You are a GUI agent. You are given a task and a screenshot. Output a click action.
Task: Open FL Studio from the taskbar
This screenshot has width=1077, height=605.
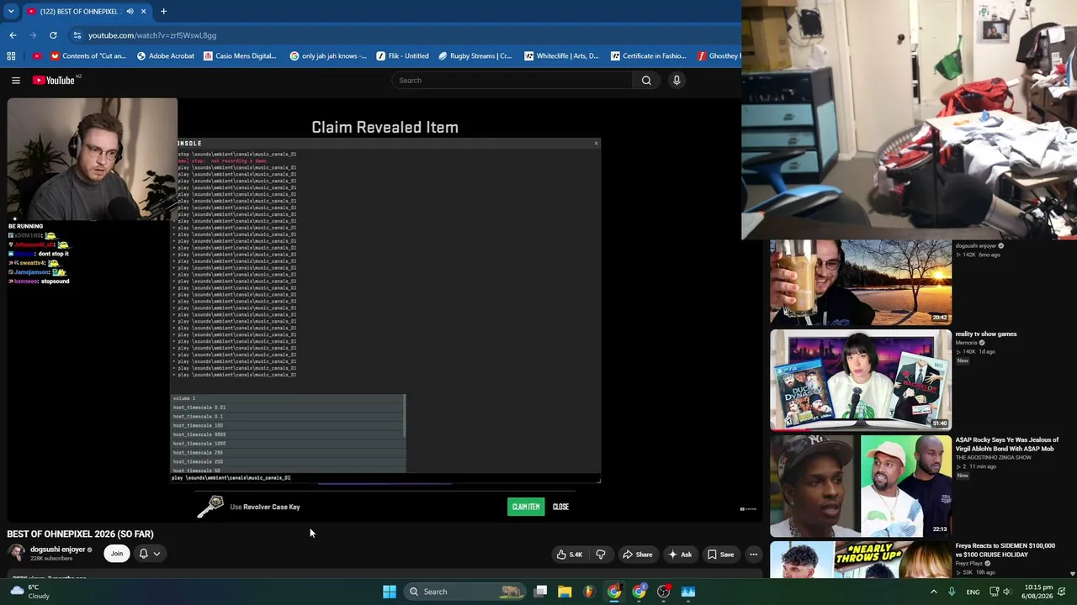coord(589,592)
